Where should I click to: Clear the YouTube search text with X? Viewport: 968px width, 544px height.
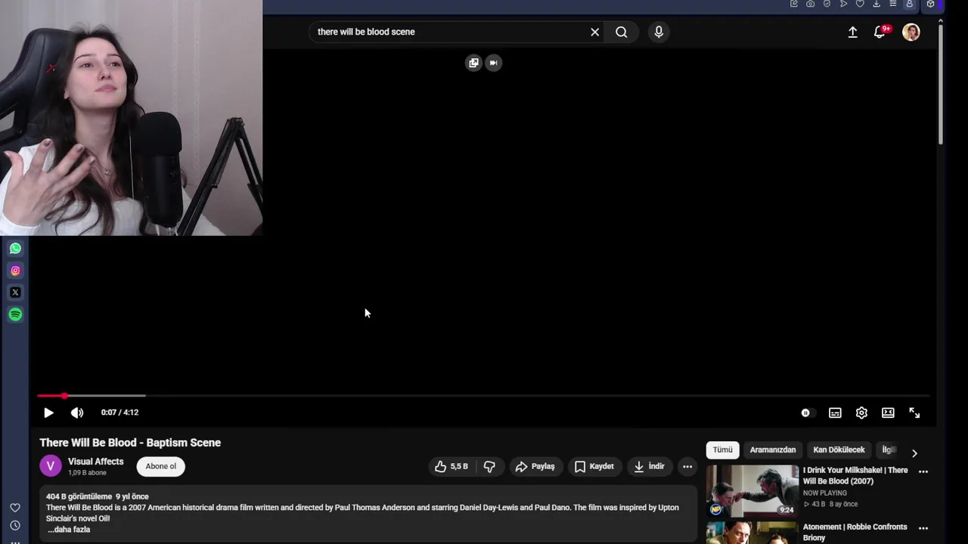pyautogui.click(x=594, y=32)
